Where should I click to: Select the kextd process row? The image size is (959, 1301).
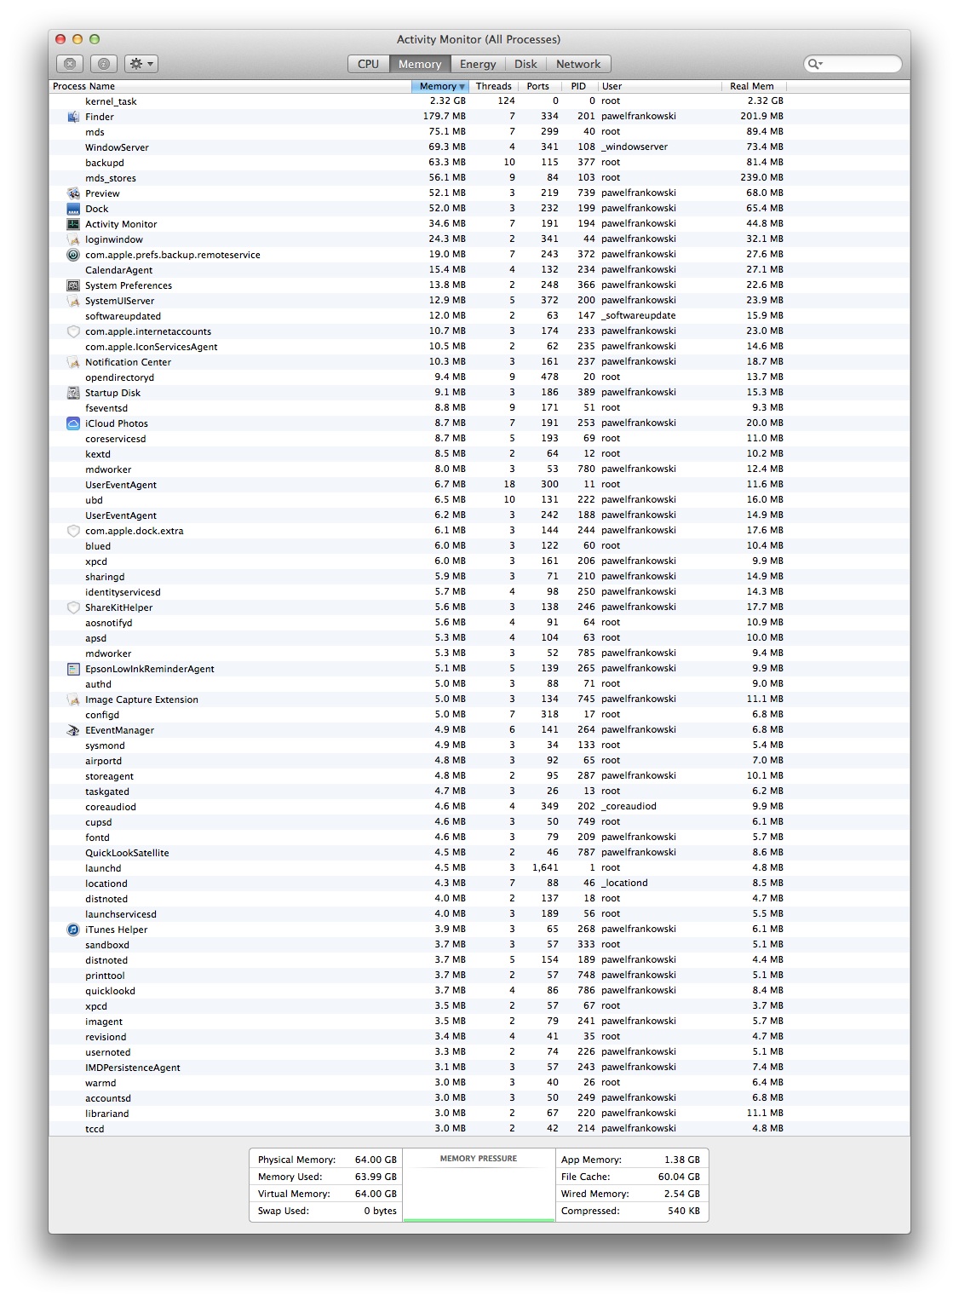[x=479, y=454]
